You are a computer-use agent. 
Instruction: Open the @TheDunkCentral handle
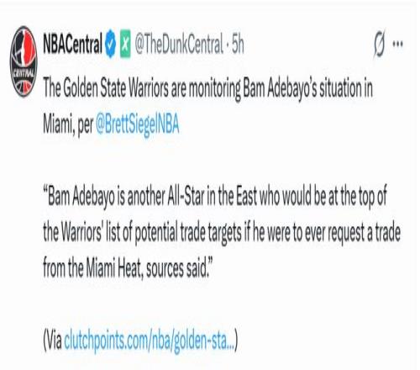179,44
